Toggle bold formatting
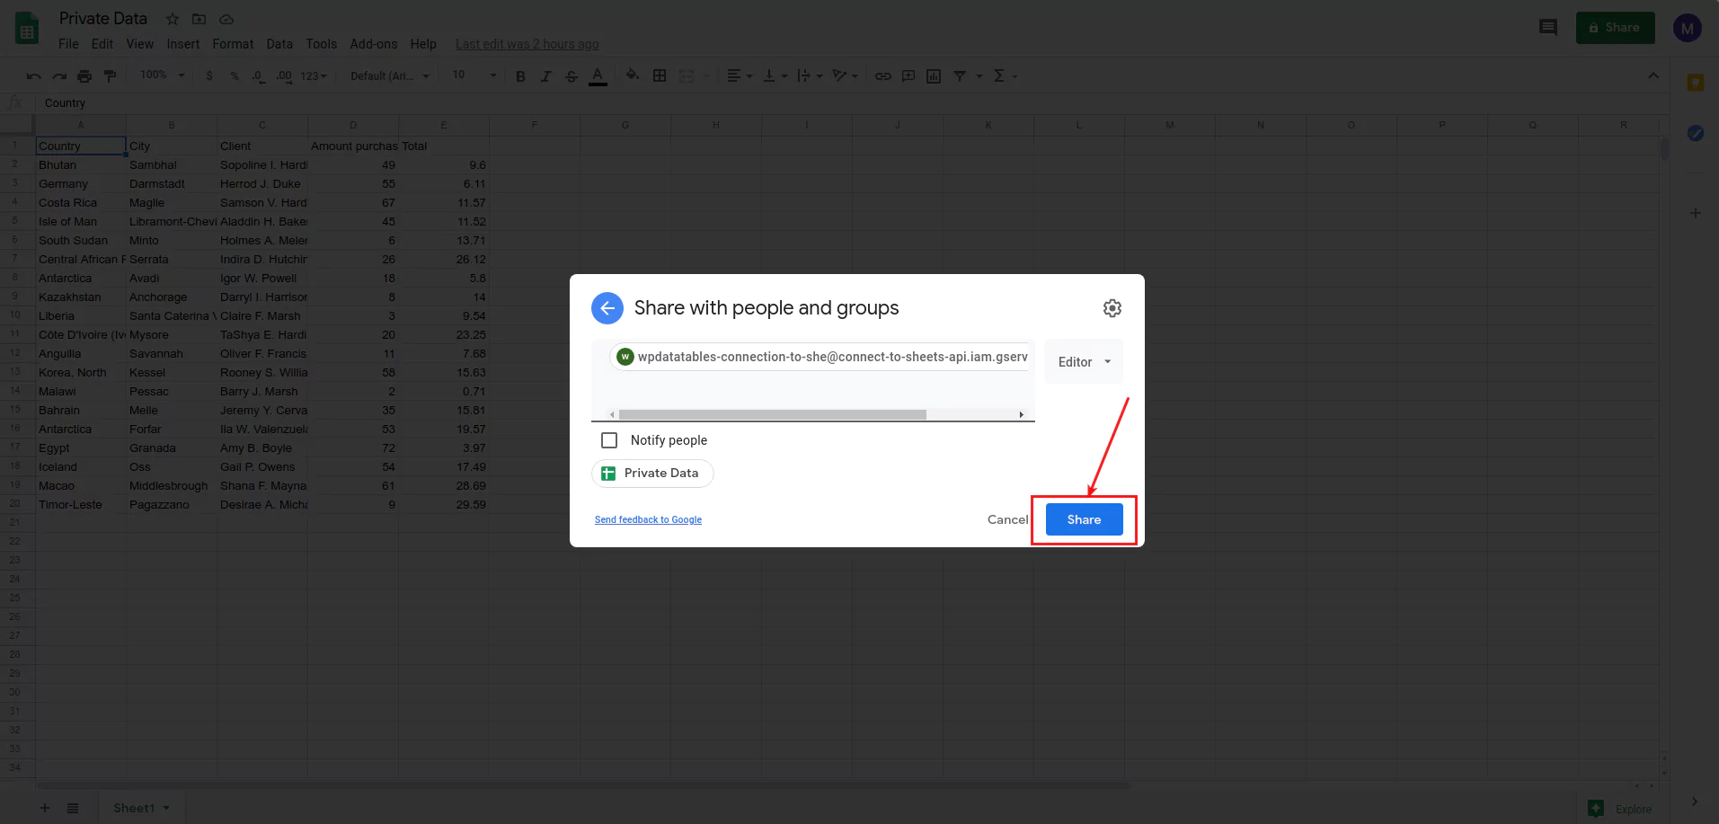The height and width of the screenshot is (824, 1719). 520,75
